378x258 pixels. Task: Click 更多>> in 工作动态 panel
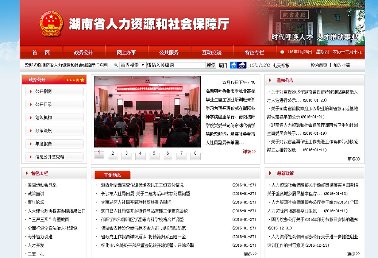250,254
